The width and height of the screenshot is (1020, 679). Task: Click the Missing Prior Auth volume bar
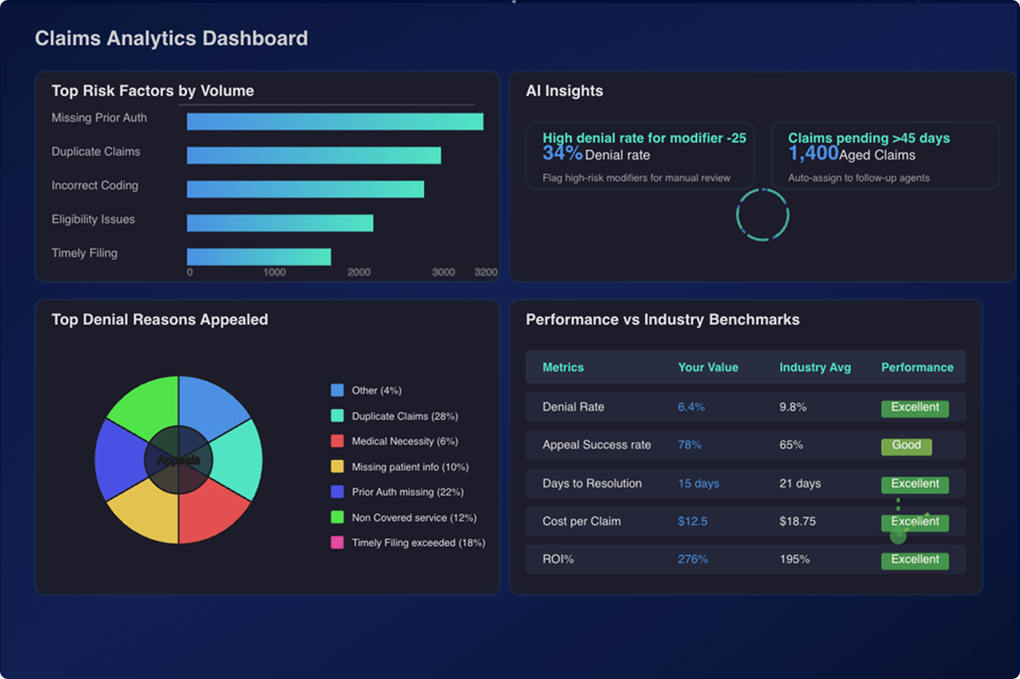click(x=335, y=121)
